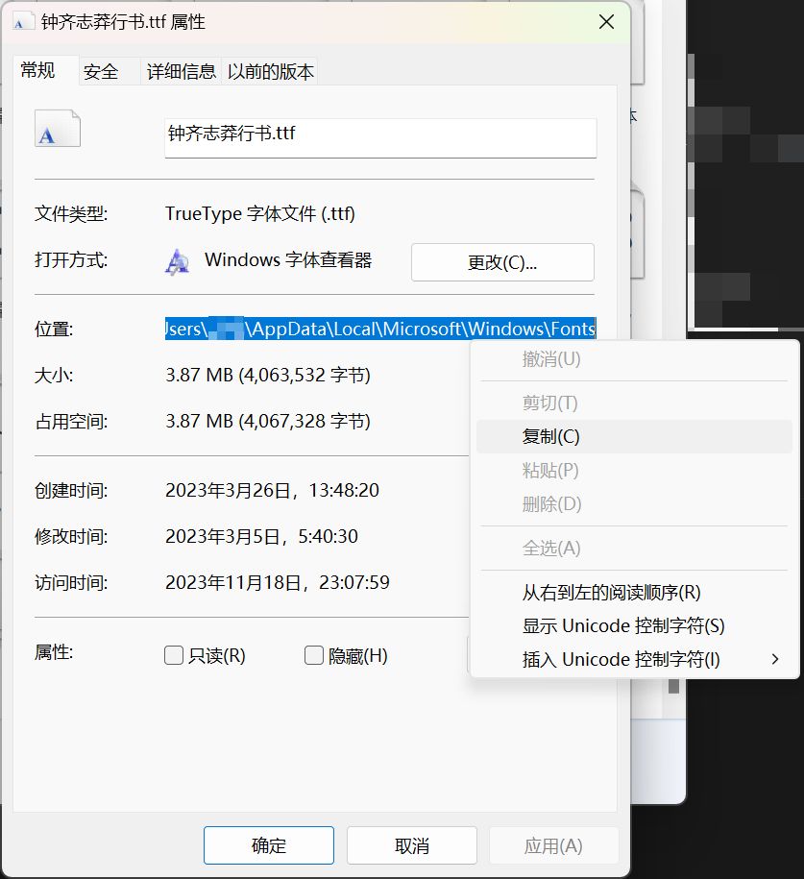
Task: Click the scrollbar behind the context menu
Action: 674,686
